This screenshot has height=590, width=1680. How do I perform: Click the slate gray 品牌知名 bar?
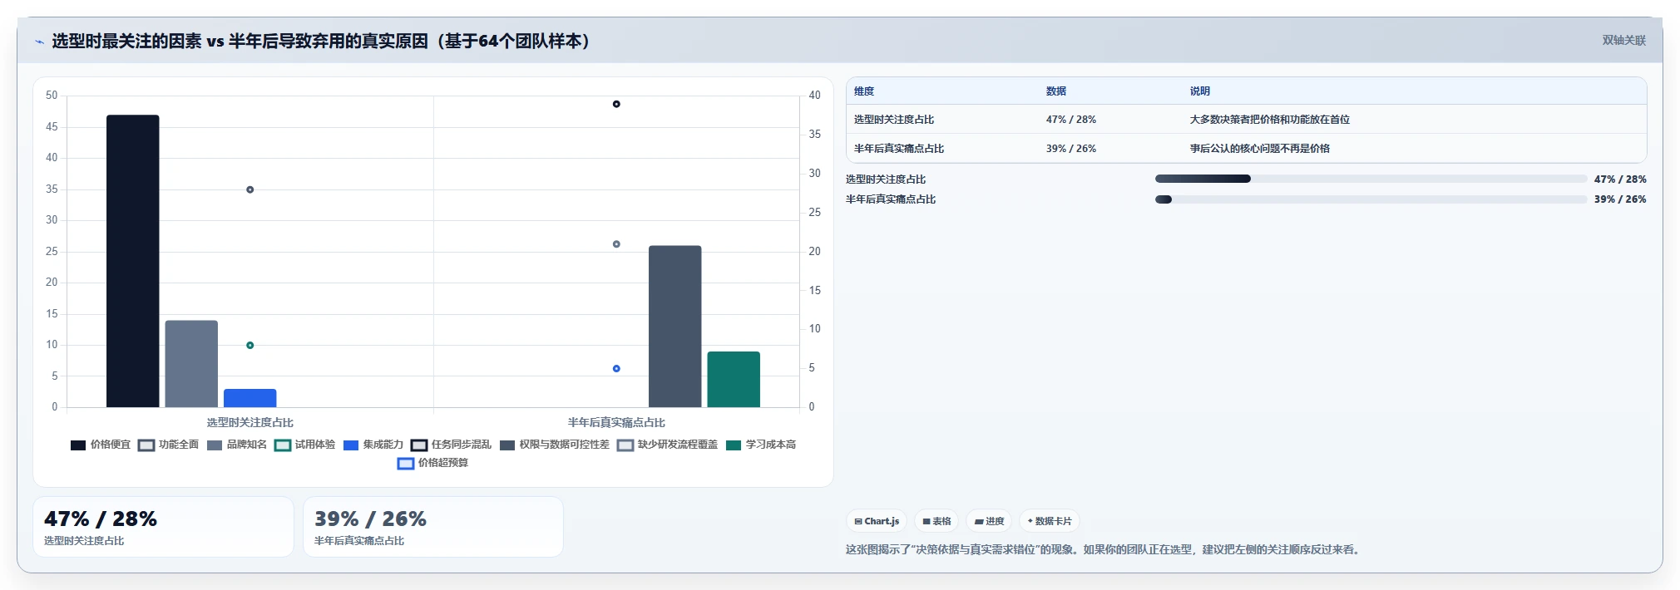(x=191, y=364)
